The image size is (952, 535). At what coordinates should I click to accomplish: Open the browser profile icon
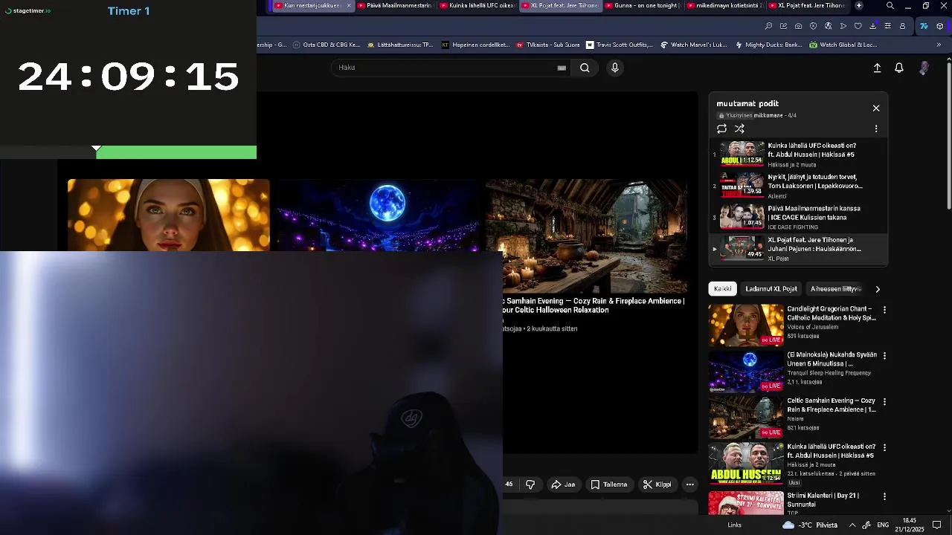coord(902,26)
